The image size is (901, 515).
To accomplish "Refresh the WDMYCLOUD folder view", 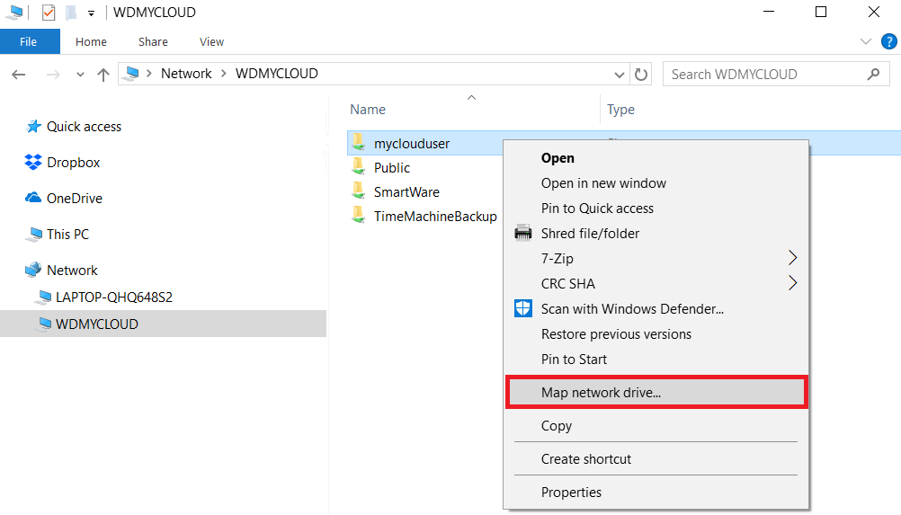I will click(641, 75).
